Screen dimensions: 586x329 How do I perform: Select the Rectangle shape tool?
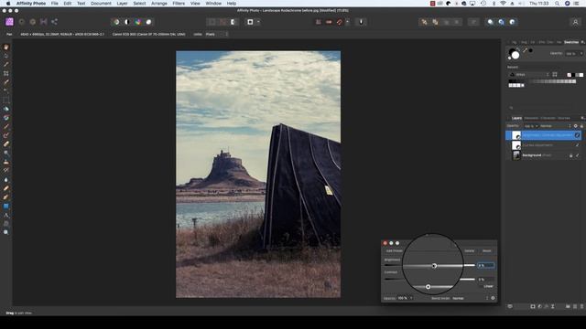[x=6, y=206]
